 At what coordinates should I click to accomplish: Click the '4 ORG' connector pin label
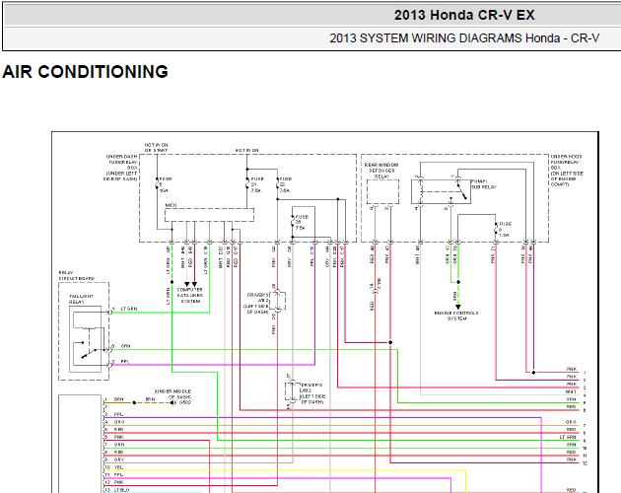tap(114, 422)
